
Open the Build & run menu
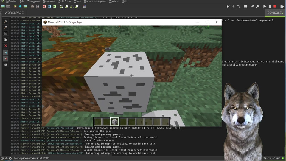click(64, 1)
